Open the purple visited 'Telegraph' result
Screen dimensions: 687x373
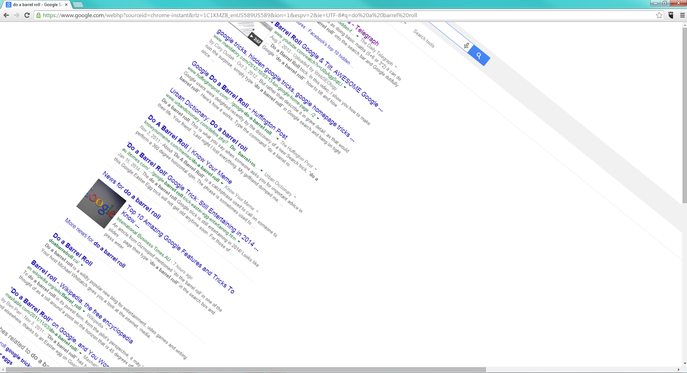click(363, 33)
